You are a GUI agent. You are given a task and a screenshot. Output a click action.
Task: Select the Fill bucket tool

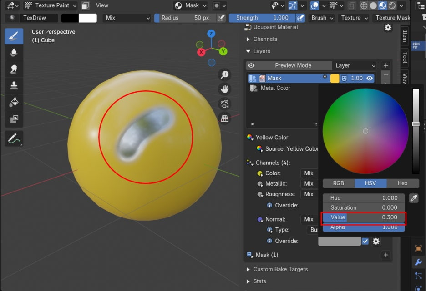[14, 102]
